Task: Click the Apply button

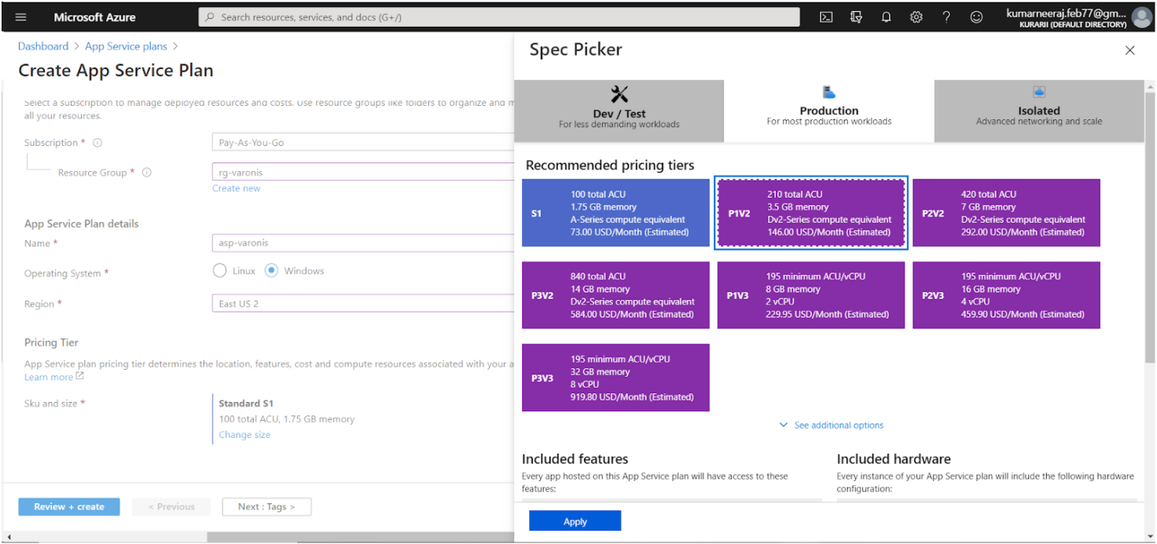Action: click(x=575, y=521)
